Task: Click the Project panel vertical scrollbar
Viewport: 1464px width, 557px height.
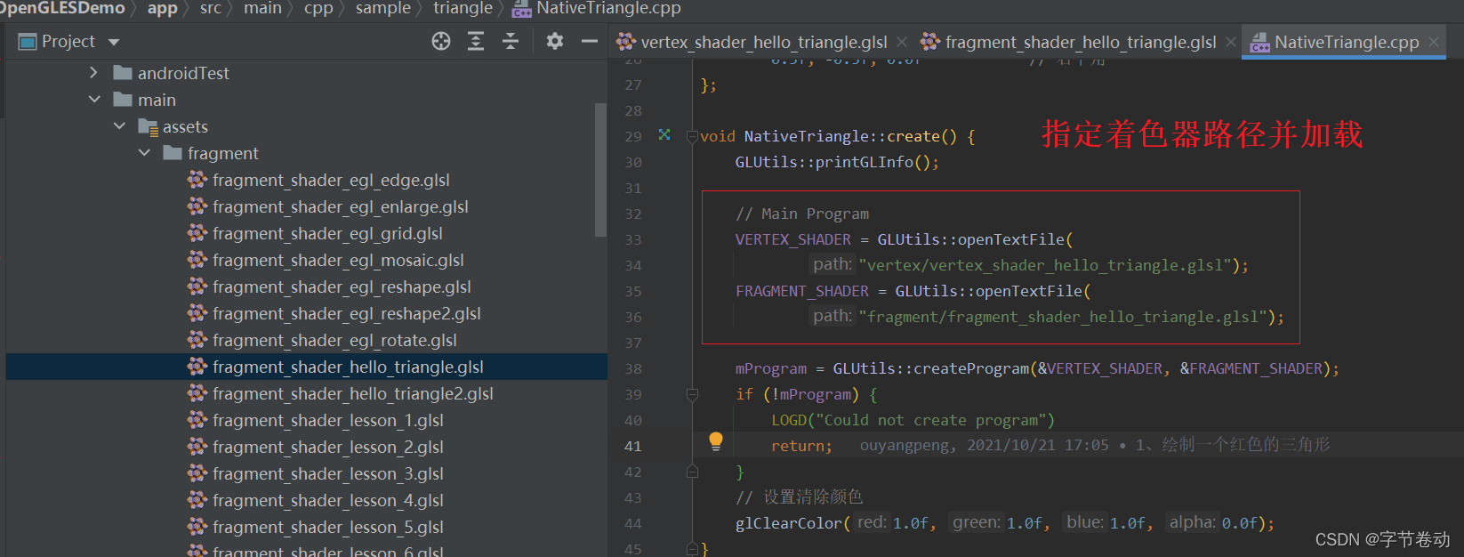Action: (x=600, y=169)
